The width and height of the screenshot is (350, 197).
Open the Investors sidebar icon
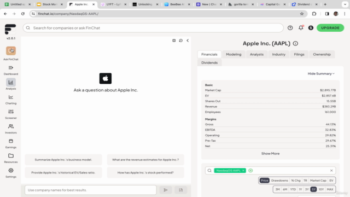[11, 126]
